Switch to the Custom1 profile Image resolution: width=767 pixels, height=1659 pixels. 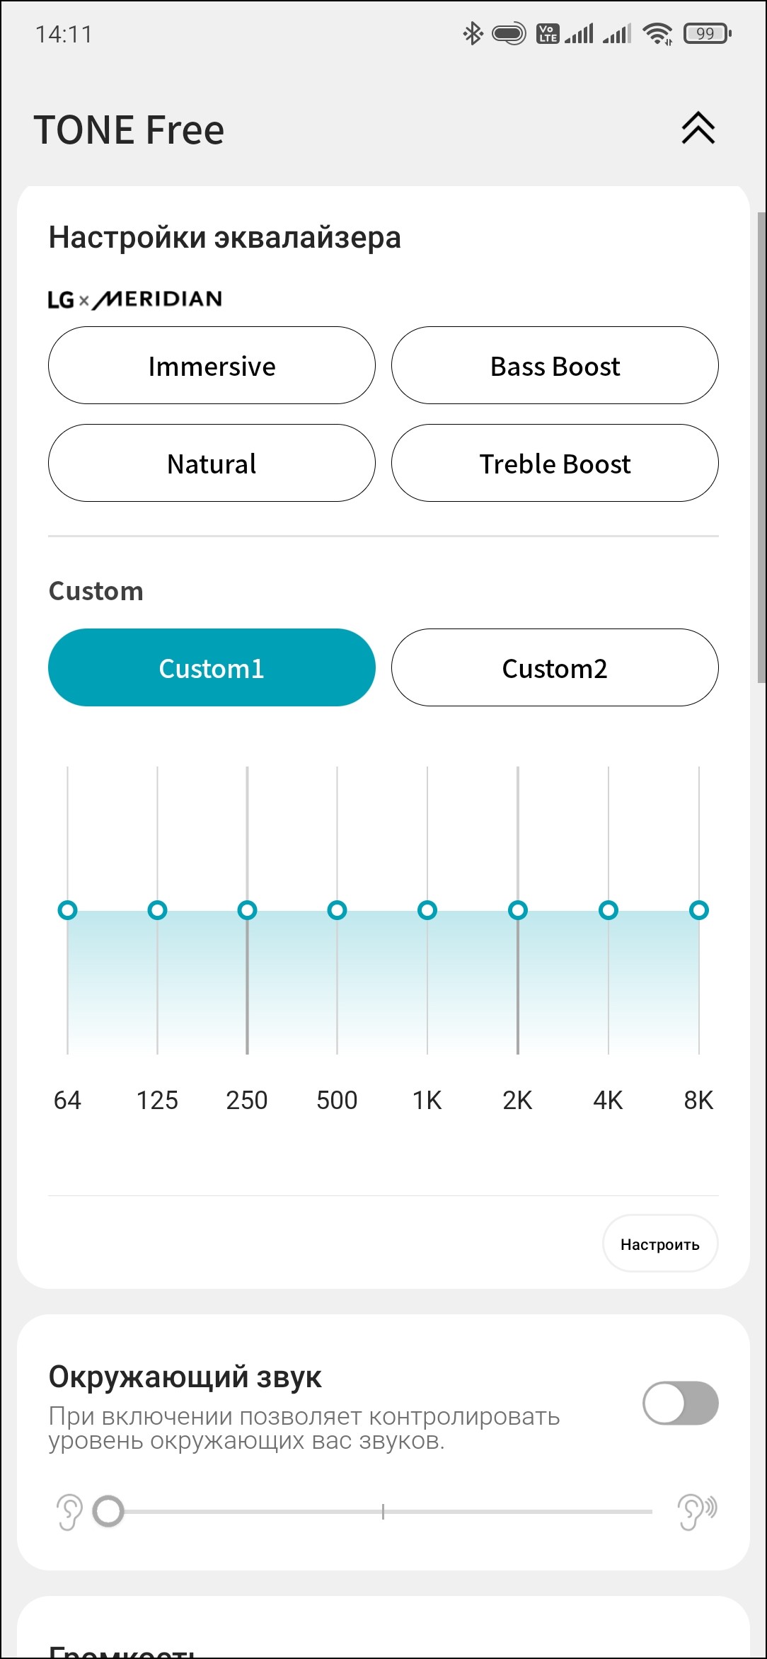click(x=212, y=667)
